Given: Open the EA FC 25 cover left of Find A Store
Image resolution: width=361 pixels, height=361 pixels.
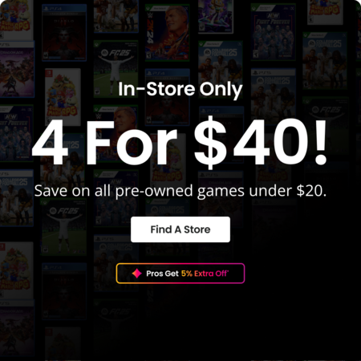Looking at the screenshot, I should point(64,227).
